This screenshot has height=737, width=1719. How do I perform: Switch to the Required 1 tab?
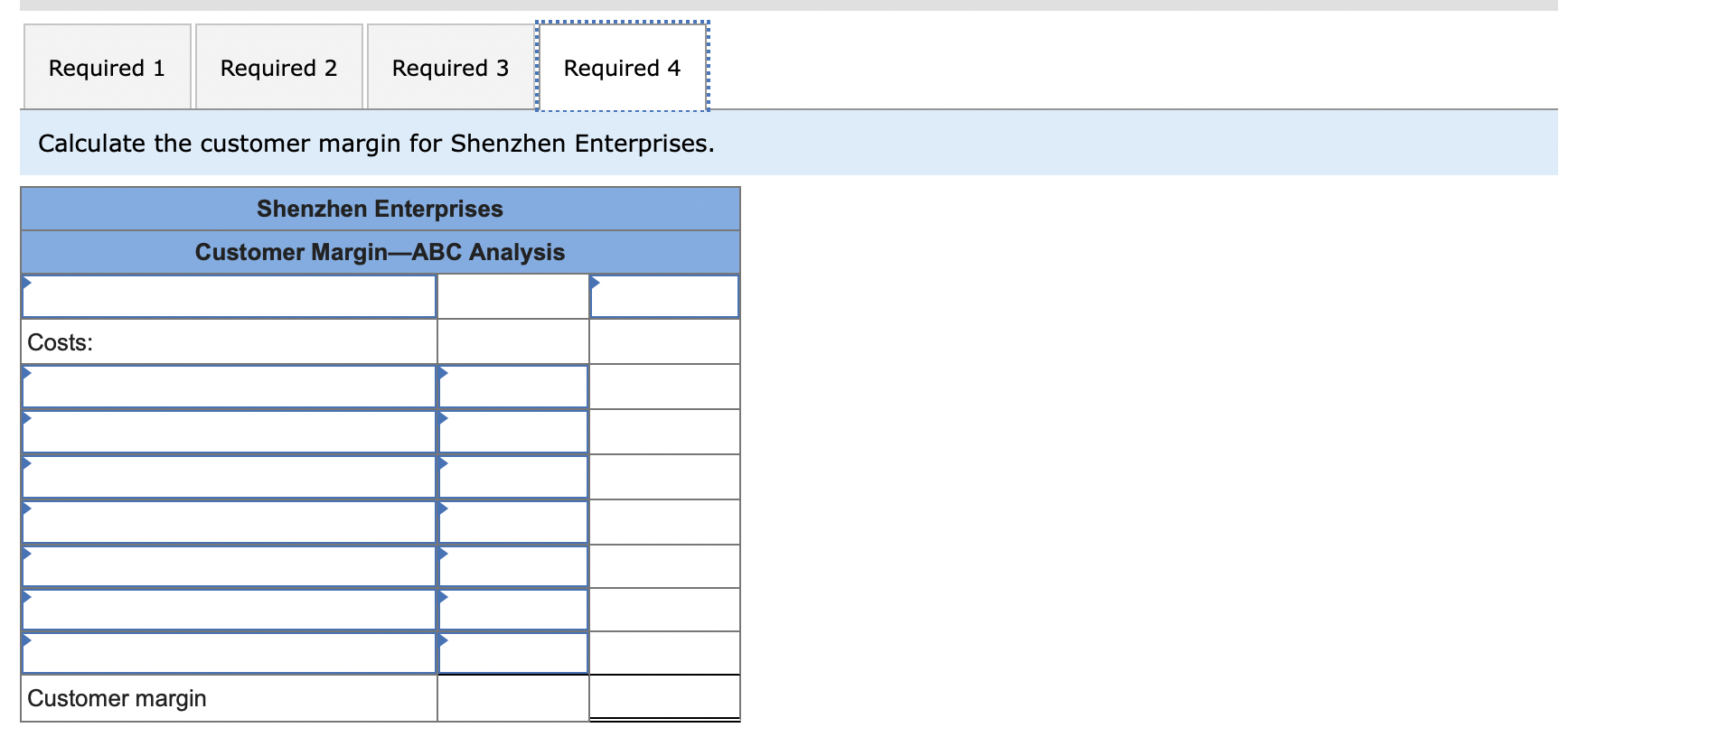106,67
